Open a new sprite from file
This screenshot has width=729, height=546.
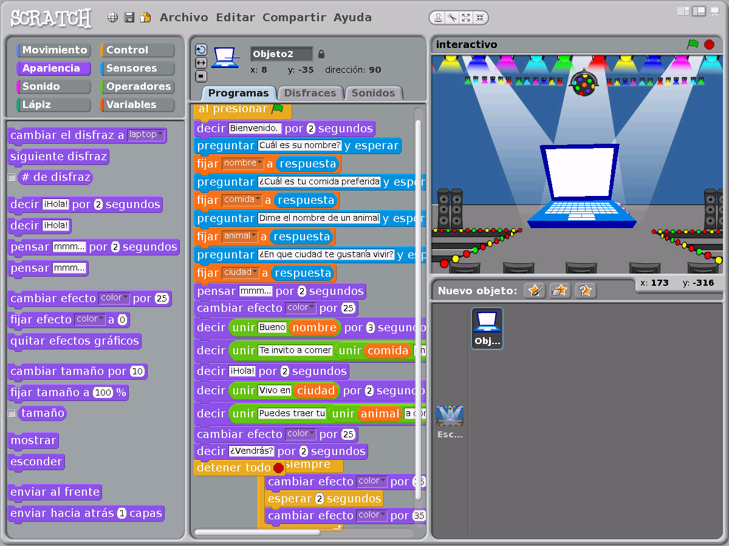[x=560, y=291]
